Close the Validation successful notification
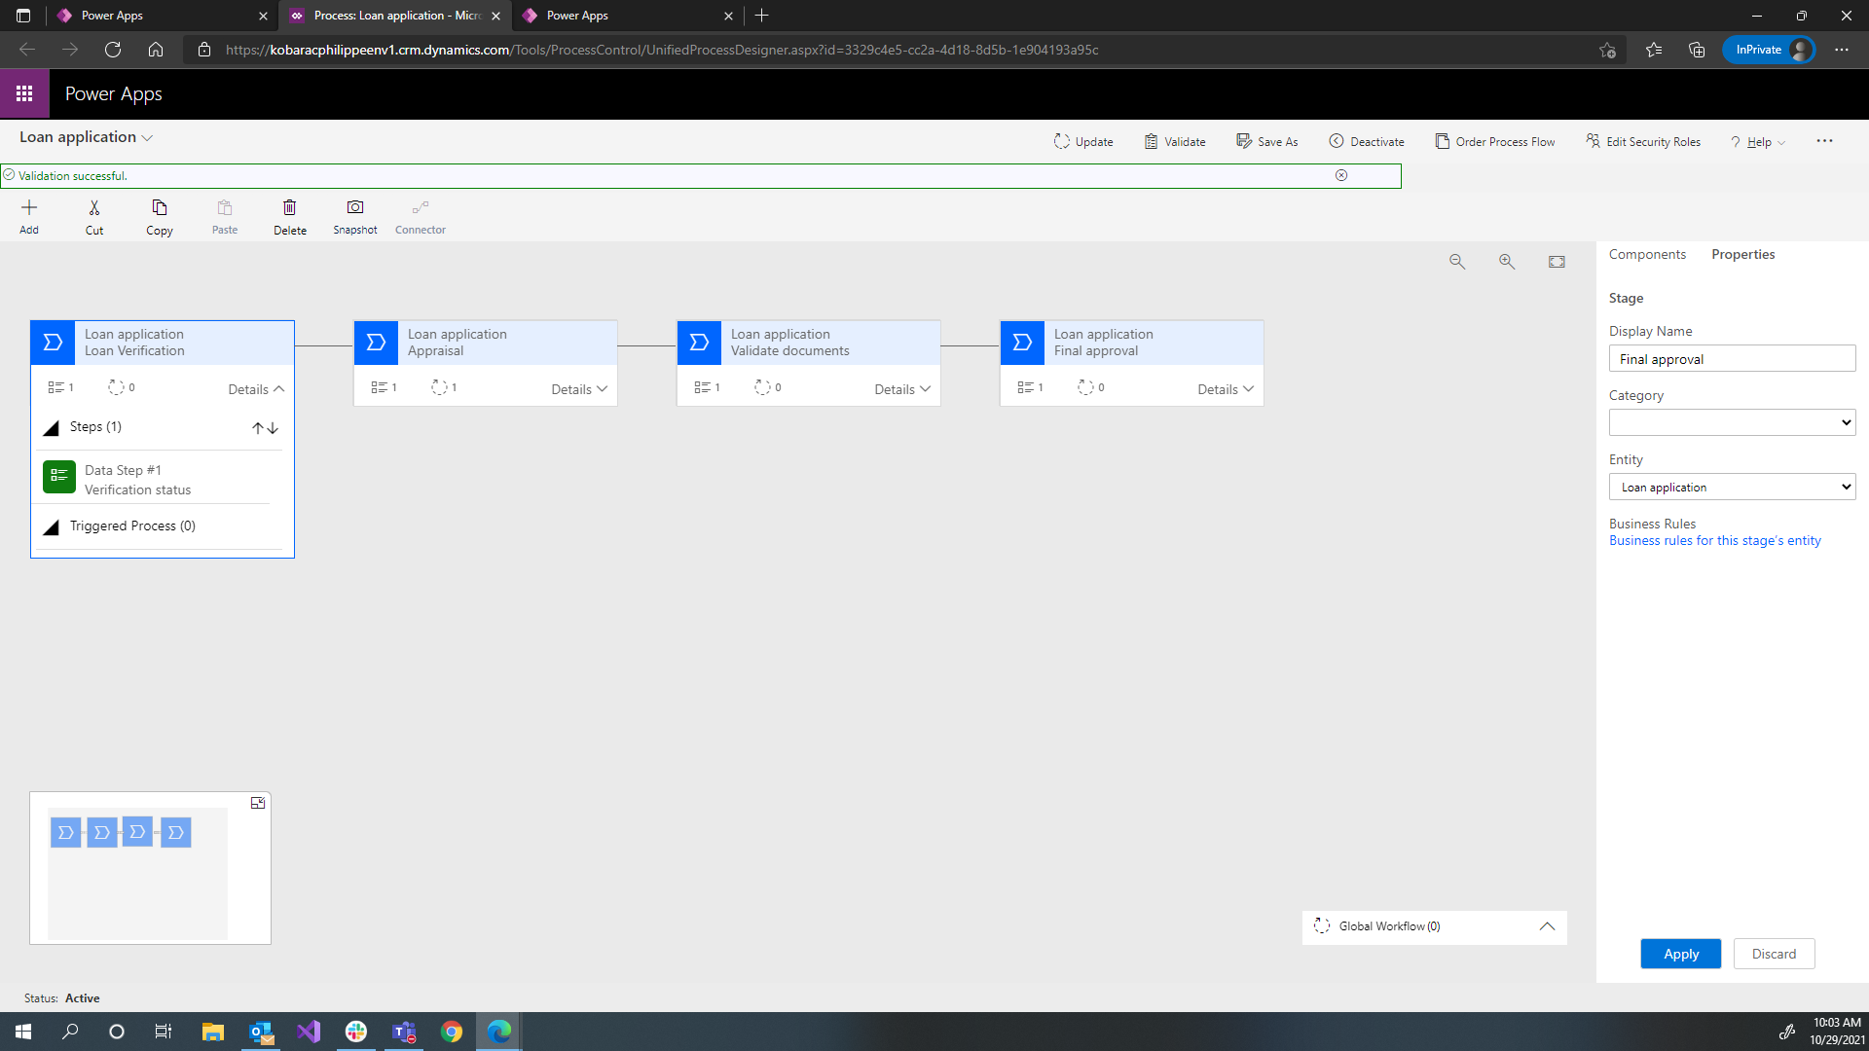This screenshot has width=1869, height=1051. [1341, 175]
